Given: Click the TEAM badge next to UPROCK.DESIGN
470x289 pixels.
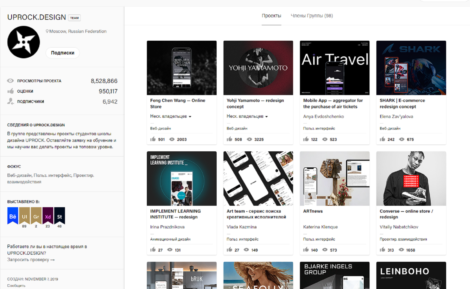Looking at the screenshot, I should pyautogui.click(x=74, y=18).
